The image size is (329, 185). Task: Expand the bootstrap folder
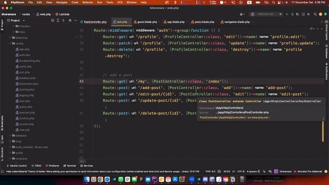[10, 38]
